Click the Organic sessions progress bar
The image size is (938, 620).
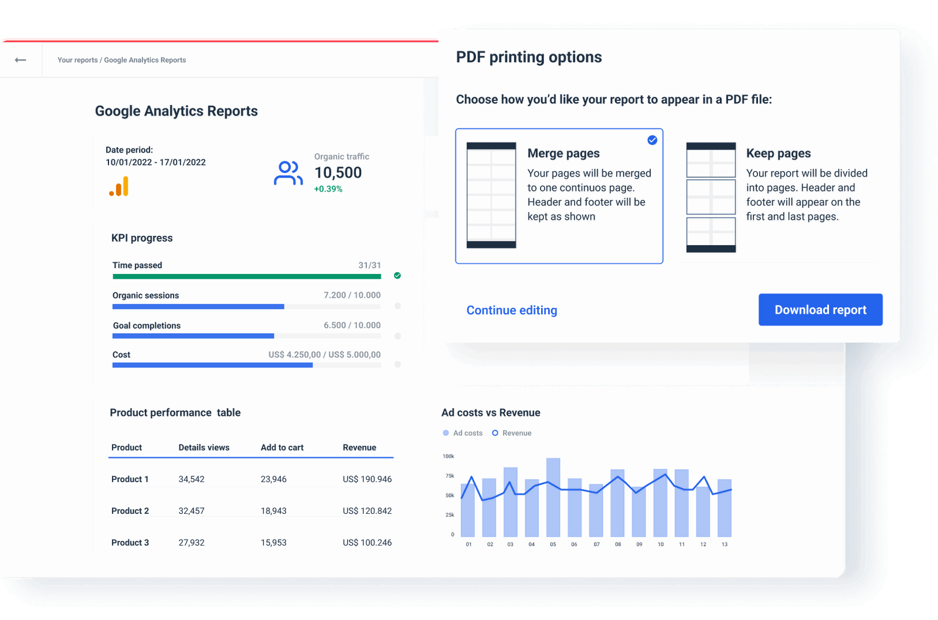[198, 306]
